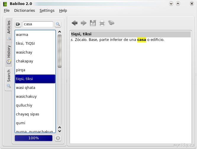Select the wasi qhata result

[x=35, y=88]
